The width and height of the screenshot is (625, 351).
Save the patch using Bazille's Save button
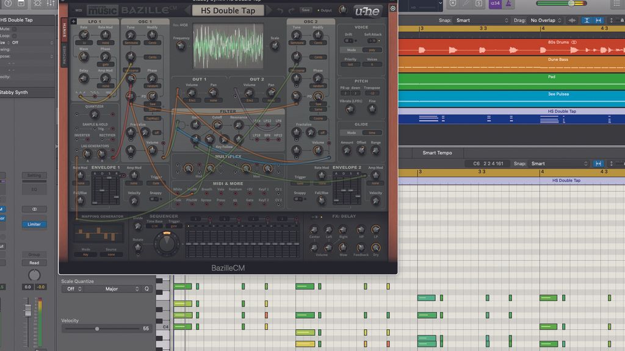click(x=305, y=10)
